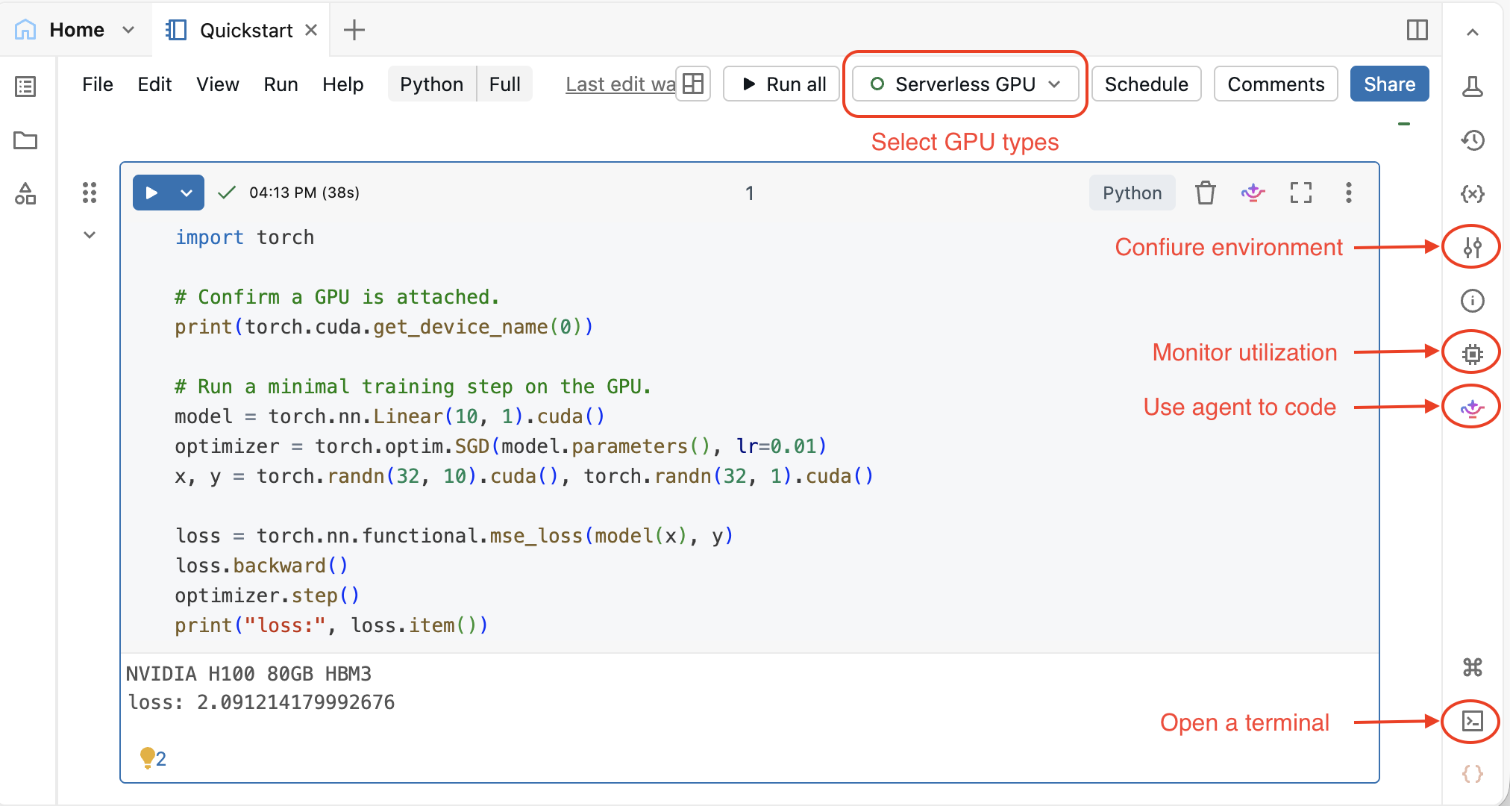Click the optimizer.step() code line

click(x=267, y=596)
